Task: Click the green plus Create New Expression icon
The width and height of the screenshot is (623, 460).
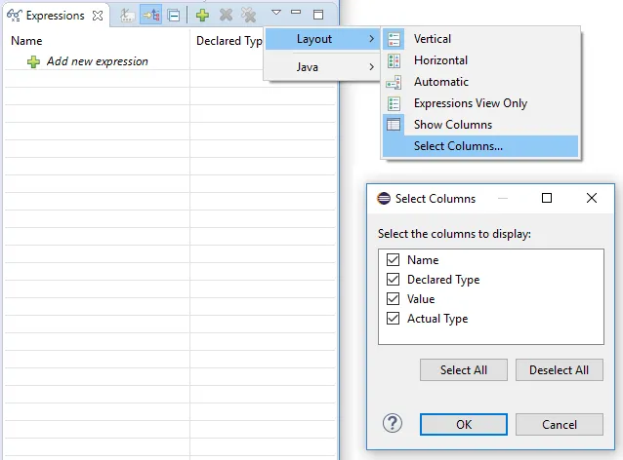Action: click(202, 16)
